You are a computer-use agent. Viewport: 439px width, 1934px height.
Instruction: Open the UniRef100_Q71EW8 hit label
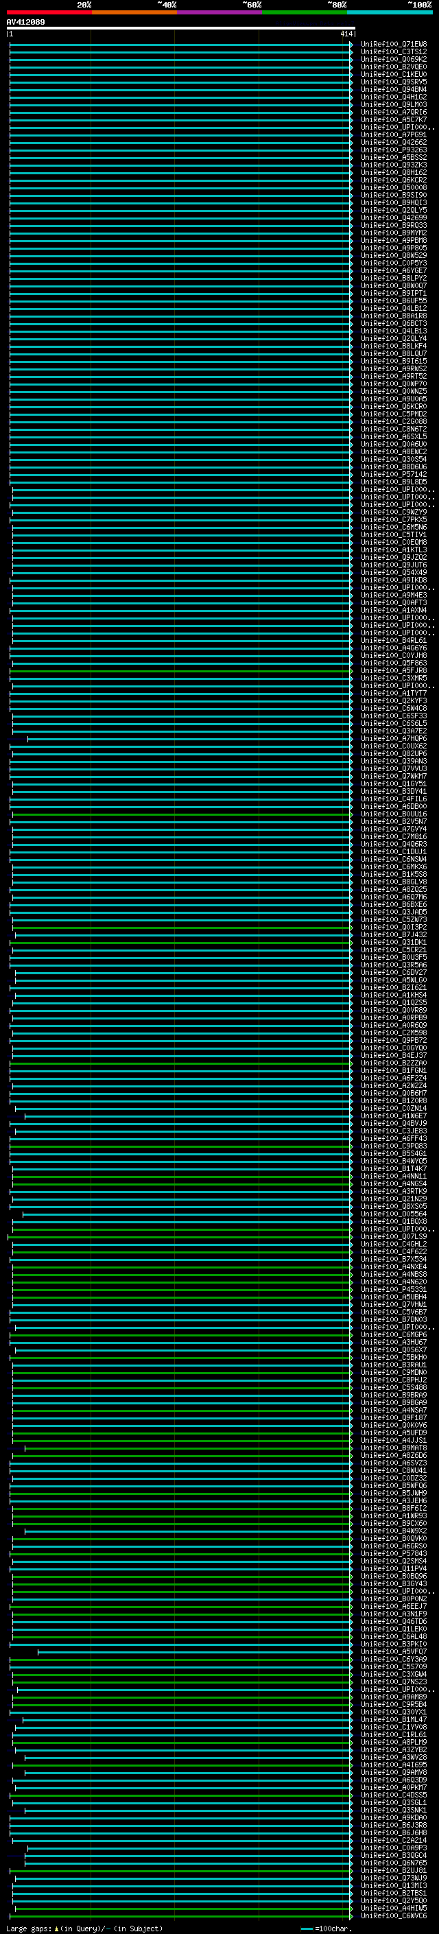click(x=393, y=45)
